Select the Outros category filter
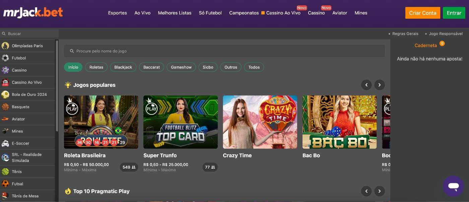 tap(231, 67)
